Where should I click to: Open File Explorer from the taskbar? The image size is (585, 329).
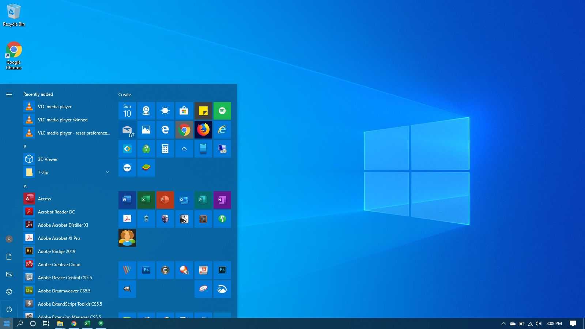click(60, 324)
